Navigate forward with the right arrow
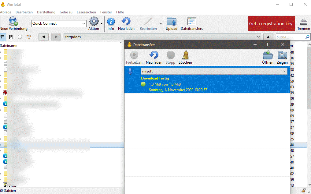This screenshot has width=311, height=194. click(x=56, y=37)
